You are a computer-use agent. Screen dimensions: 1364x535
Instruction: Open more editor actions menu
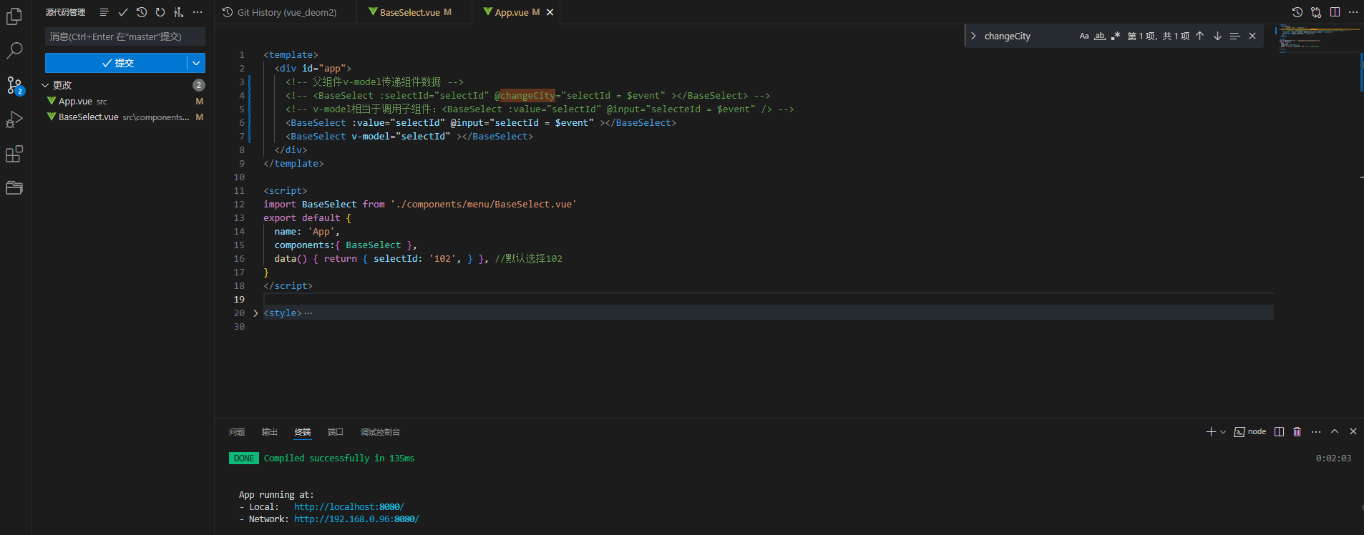[x=1353, y=12]
